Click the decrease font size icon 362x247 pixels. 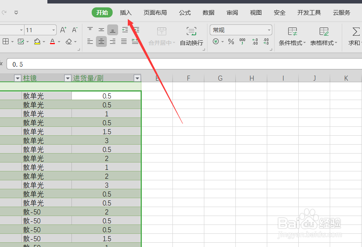click(x=75, y=30)
